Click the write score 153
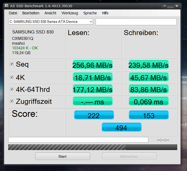187x171 pixels. [x=148, y=115]
